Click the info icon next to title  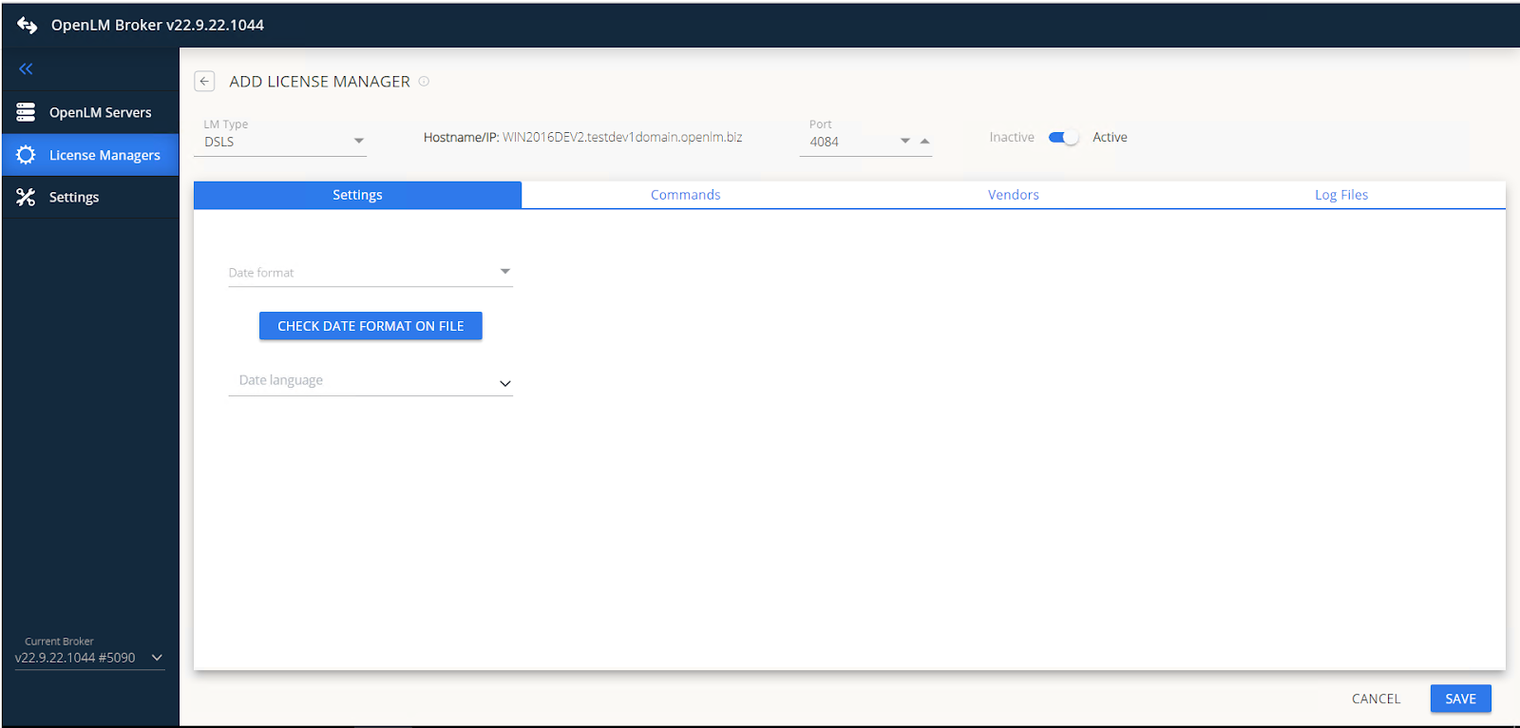click(425, 82)
